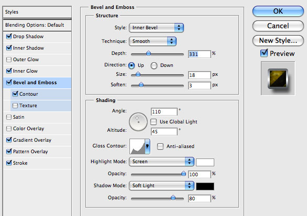Check Use Global Light
The image size is (307, 216).
[153, 122]
